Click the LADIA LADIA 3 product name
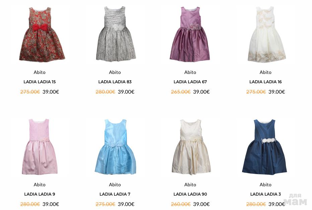The height and width of the screenshot is (210, 312). tap(265, 194)
